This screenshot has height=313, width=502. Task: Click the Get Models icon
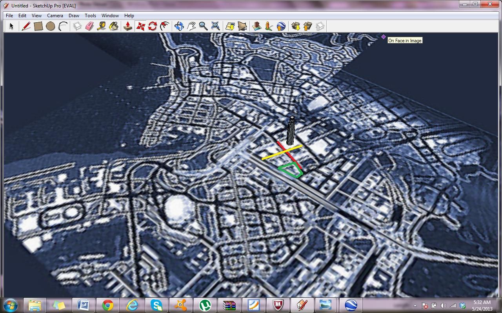point(295,26)
